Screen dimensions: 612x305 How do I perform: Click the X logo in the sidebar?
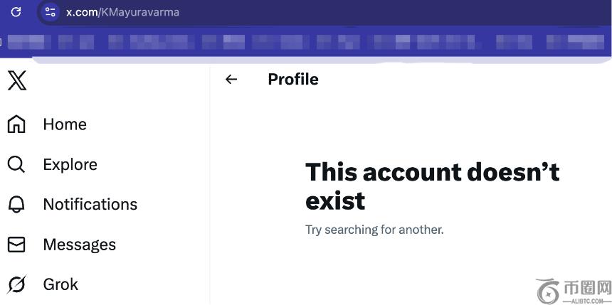coord(17,80)
